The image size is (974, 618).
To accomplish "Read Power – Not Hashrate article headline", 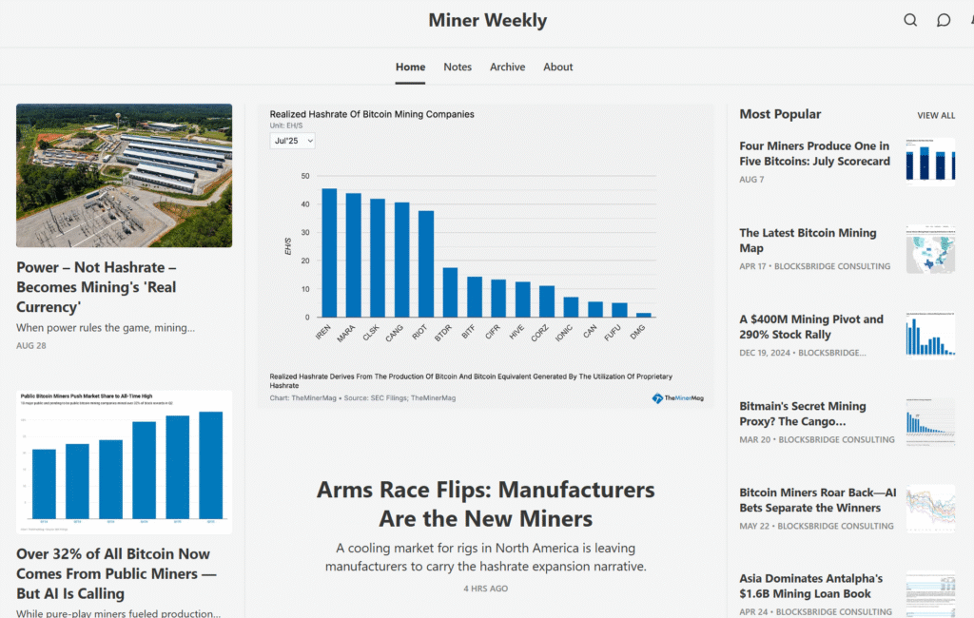I will pyautogui.click(x=96, y=287).
